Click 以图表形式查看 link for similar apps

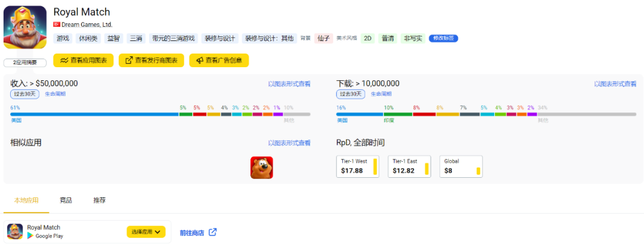pos(290,143)
